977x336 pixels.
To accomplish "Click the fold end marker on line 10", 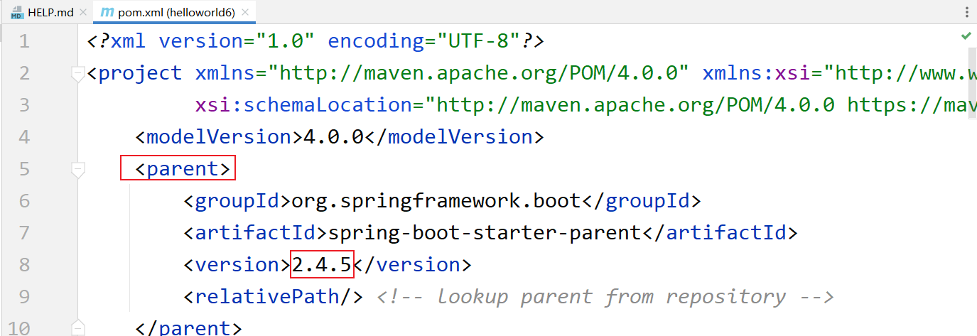I will click(78, 327).
